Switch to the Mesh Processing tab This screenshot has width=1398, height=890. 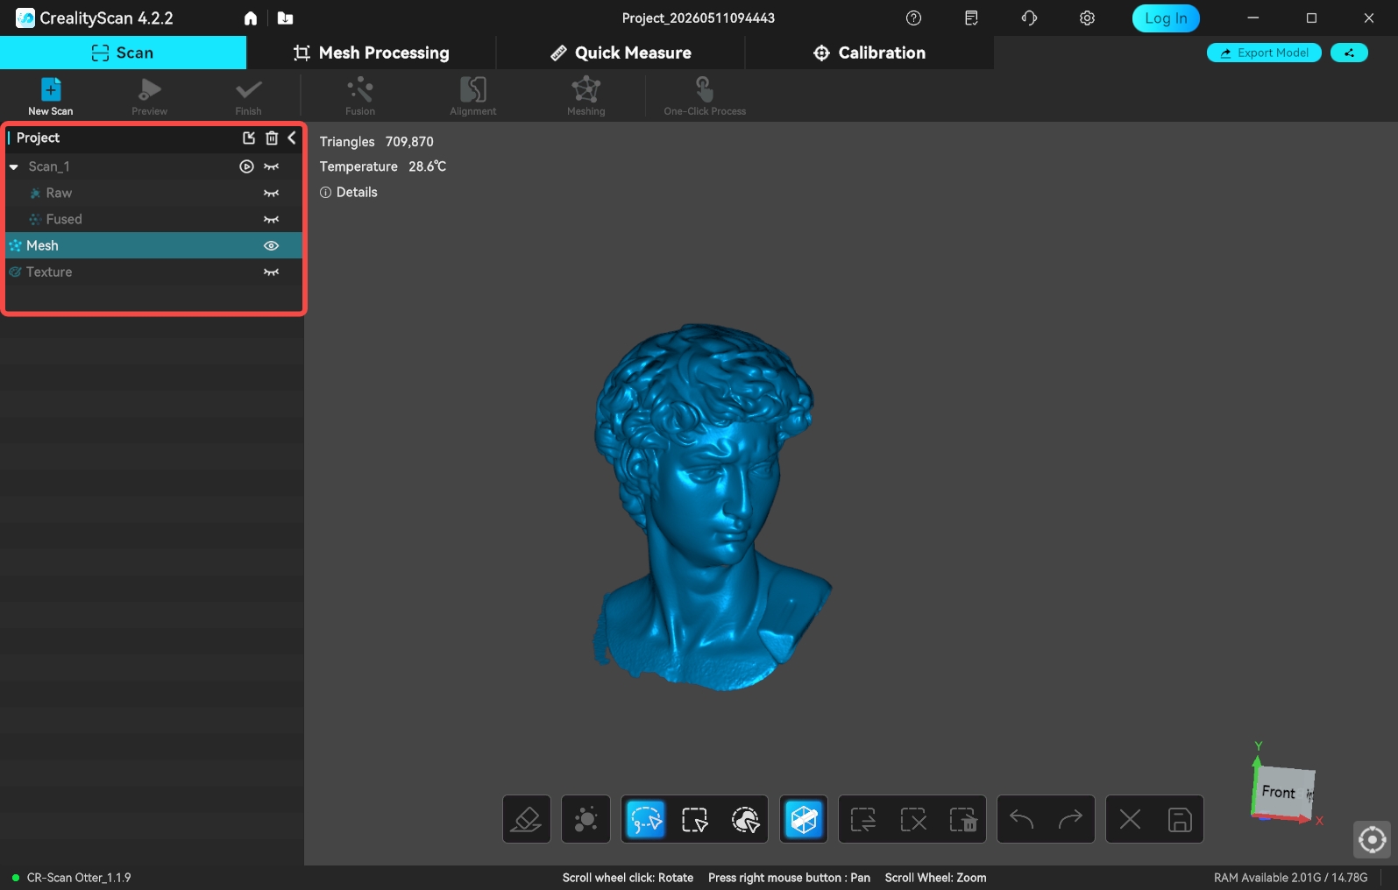(372, 53)
